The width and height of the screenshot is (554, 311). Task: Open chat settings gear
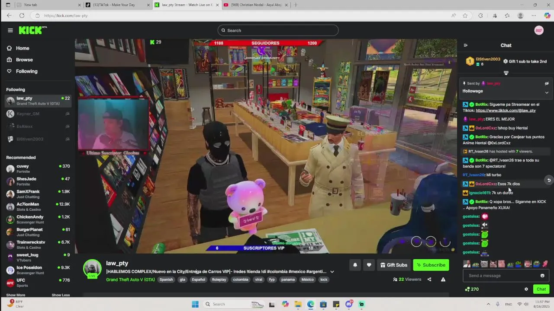[526, 289]
